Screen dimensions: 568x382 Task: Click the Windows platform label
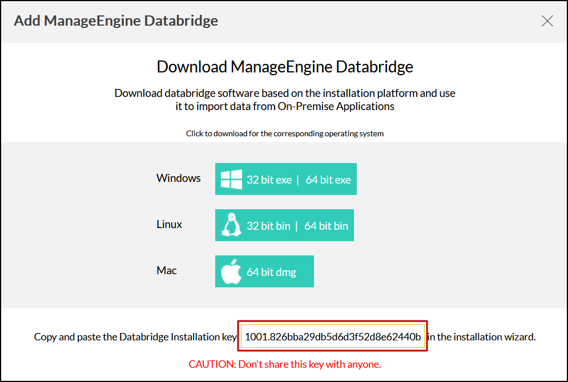pyautogui.click(x=179, y=178)
